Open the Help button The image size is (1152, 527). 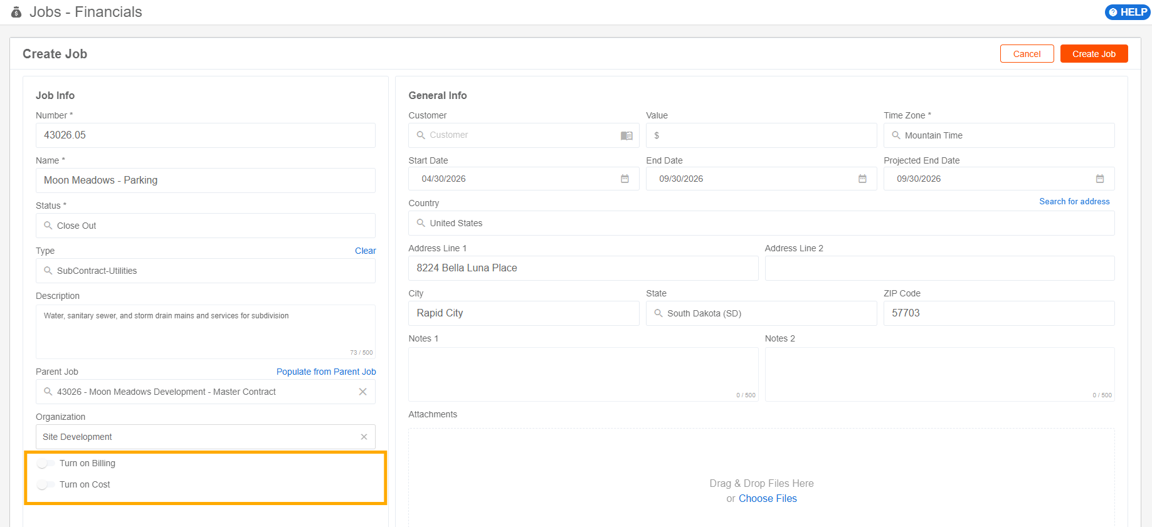point(1128,12)
